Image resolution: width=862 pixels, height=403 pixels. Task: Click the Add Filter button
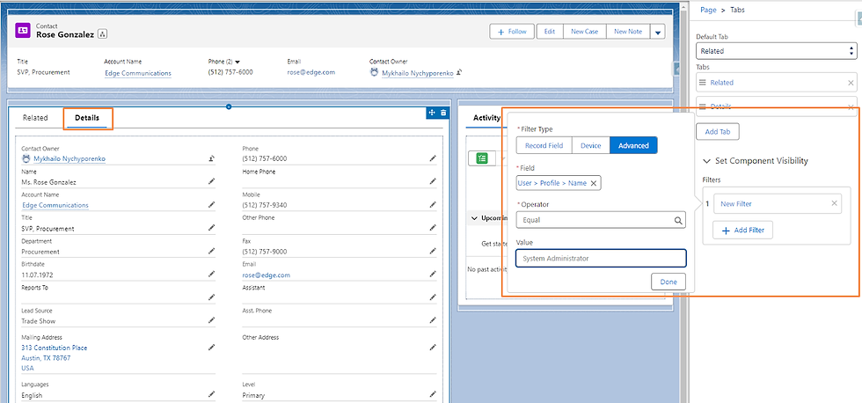pos(742,231)
